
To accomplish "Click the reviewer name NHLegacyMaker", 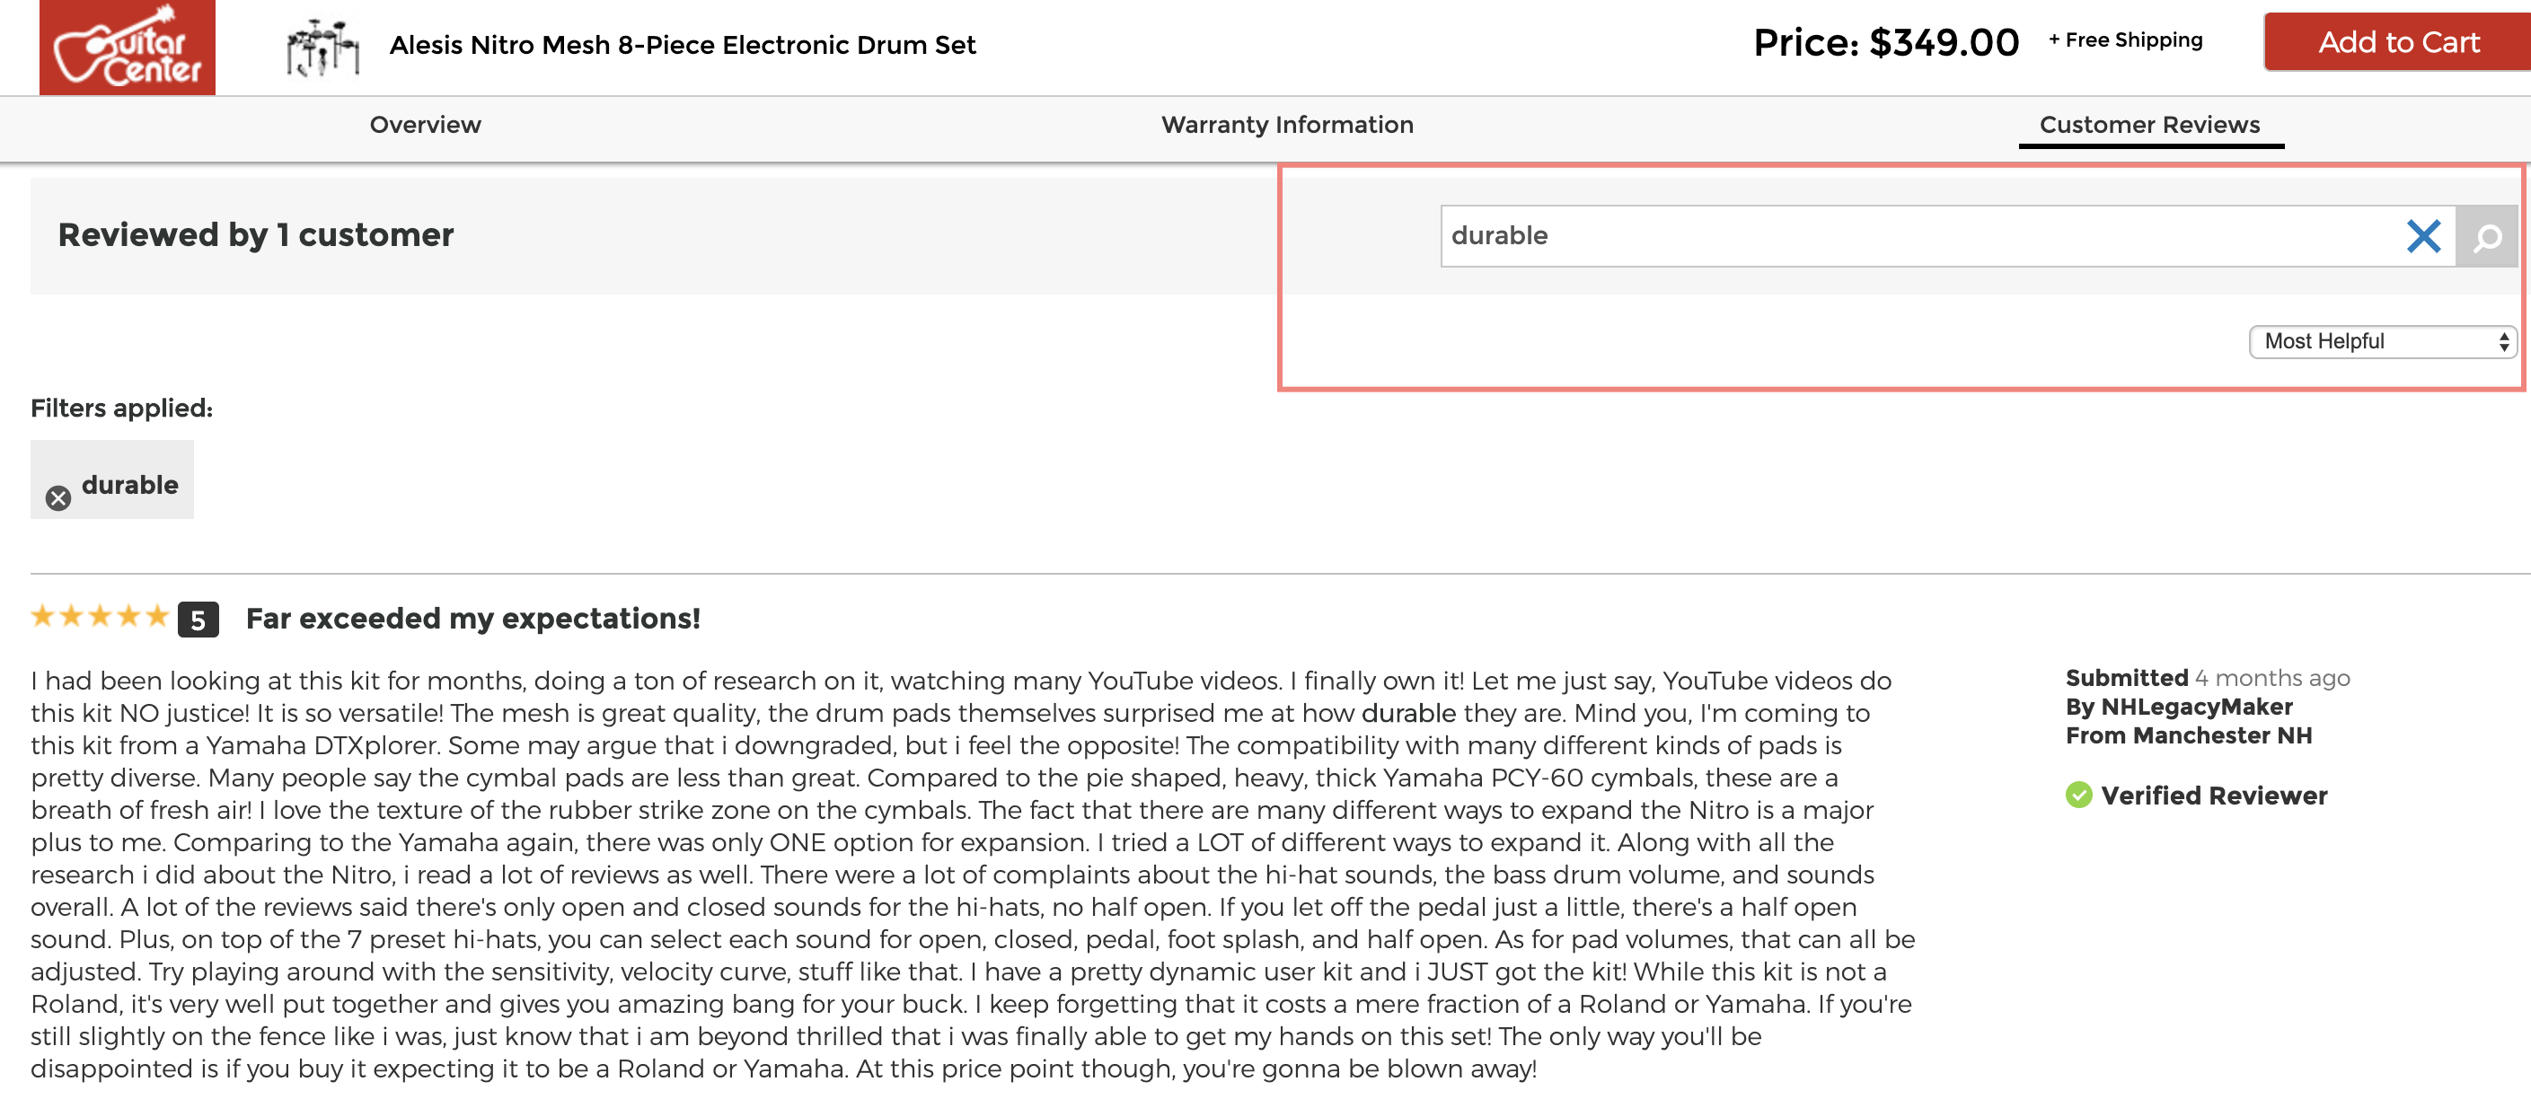I will (2197, 708).
